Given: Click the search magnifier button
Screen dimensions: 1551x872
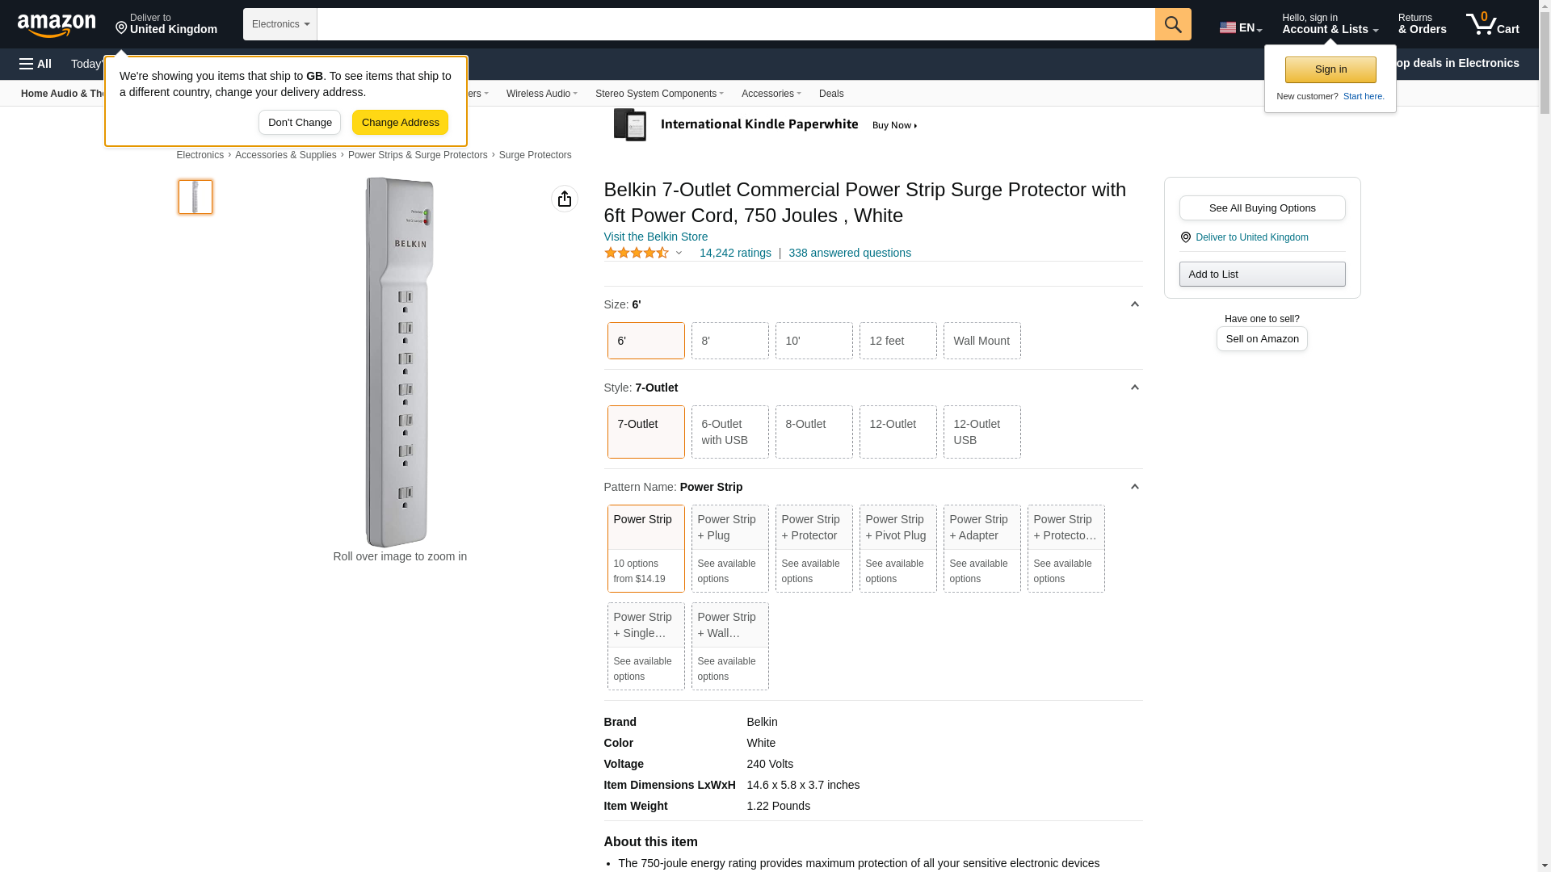Looking at the screenshot, I should tap(1173, 24).
